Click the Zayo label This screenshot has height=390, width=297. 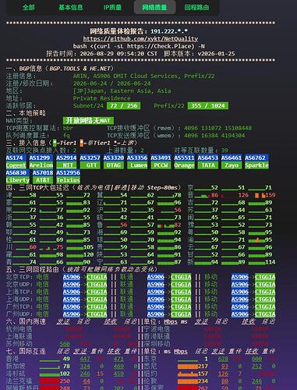[232, 165]
